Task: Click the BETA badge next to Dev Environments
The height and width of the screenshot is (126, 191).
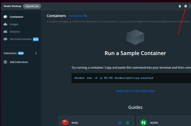Action: pos(36,39)
